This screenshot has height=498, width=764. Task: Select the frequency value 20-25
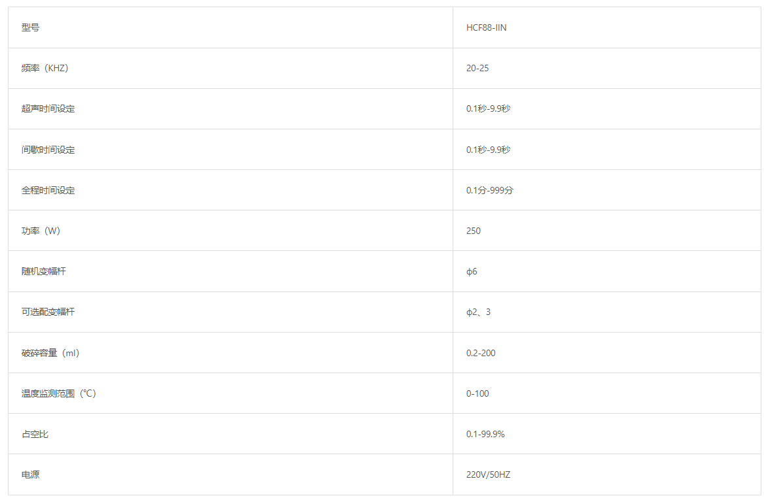click(477, 69)
